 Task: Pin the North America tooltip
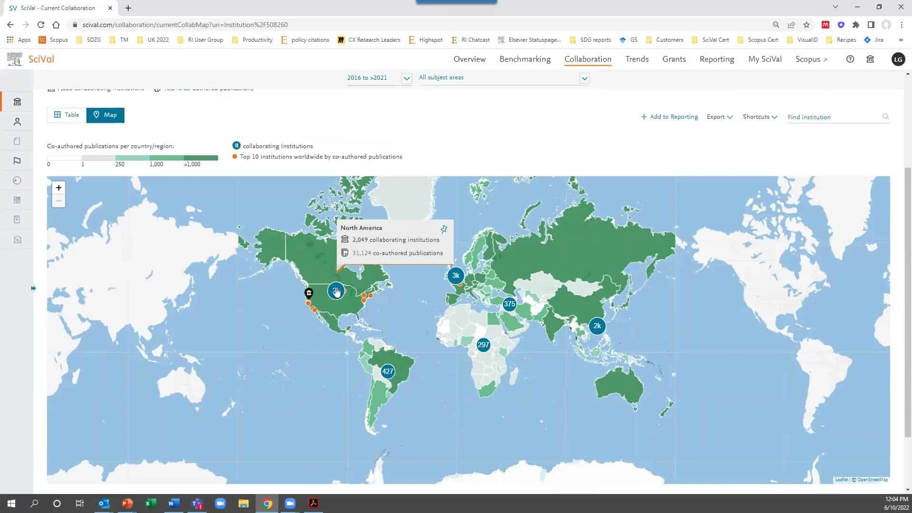444,229
